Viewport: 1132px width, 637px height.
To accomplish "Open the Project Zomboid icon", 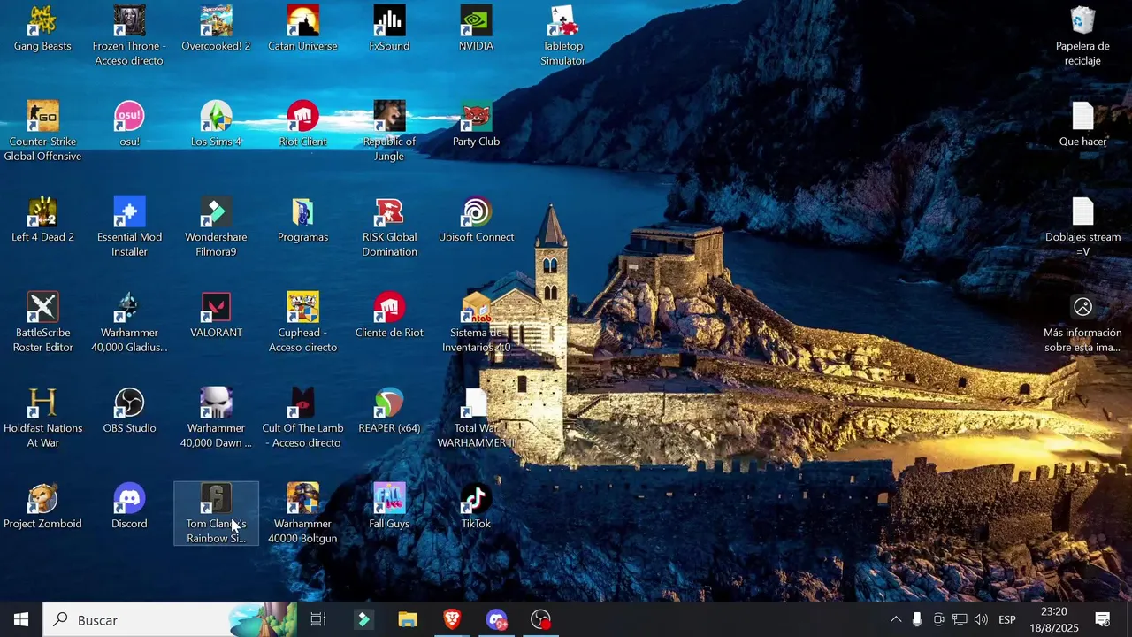I will pyautogui.click(x=42, y=507).
